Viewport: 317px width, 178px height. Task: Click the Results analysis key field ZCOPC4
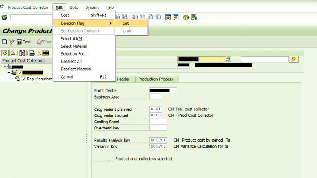click(x=158, y=140)
